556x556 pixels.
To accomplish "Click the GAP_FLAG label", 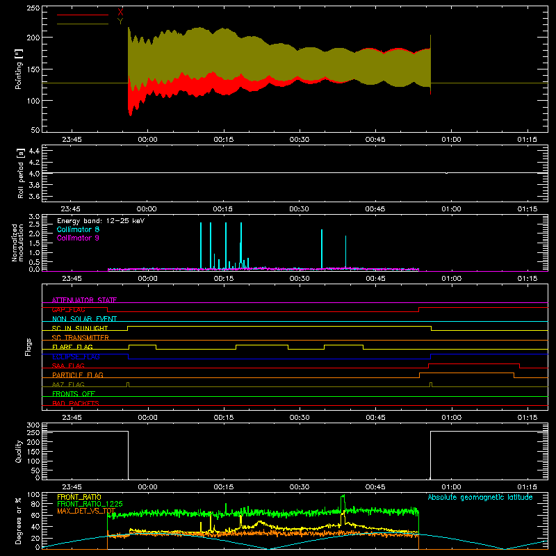I will coord(68,309).
